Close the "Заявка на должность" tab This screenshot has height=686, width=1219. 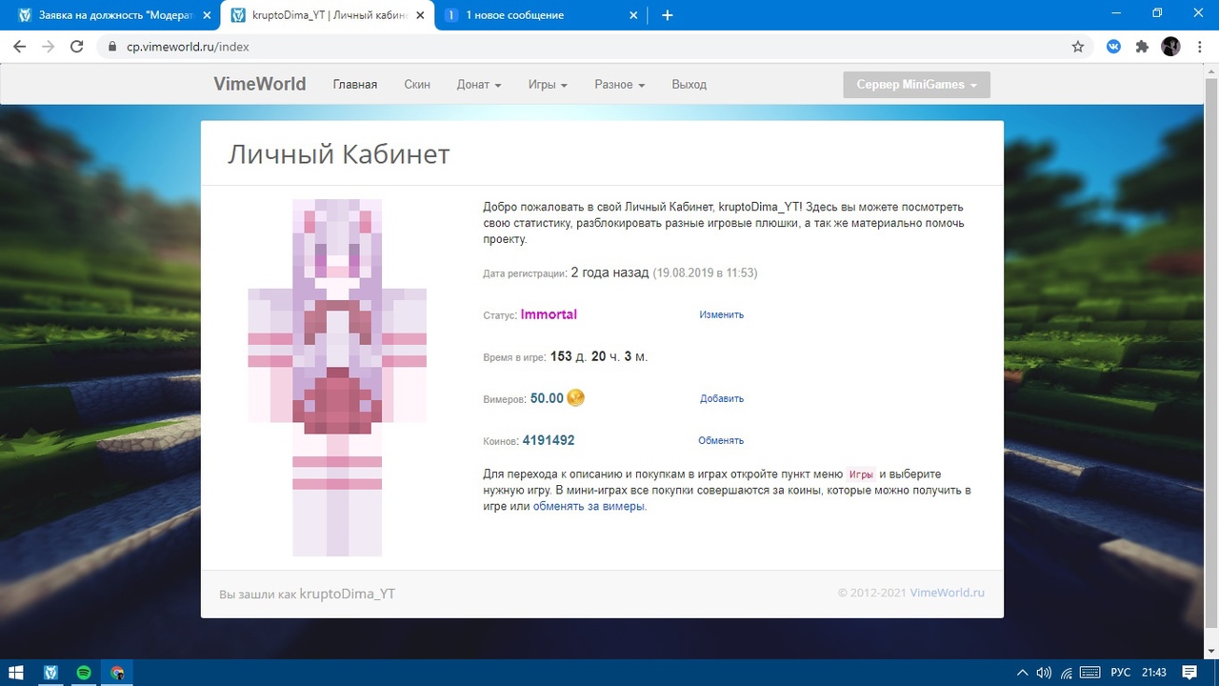pyautogui.click(x=207, y=15)
